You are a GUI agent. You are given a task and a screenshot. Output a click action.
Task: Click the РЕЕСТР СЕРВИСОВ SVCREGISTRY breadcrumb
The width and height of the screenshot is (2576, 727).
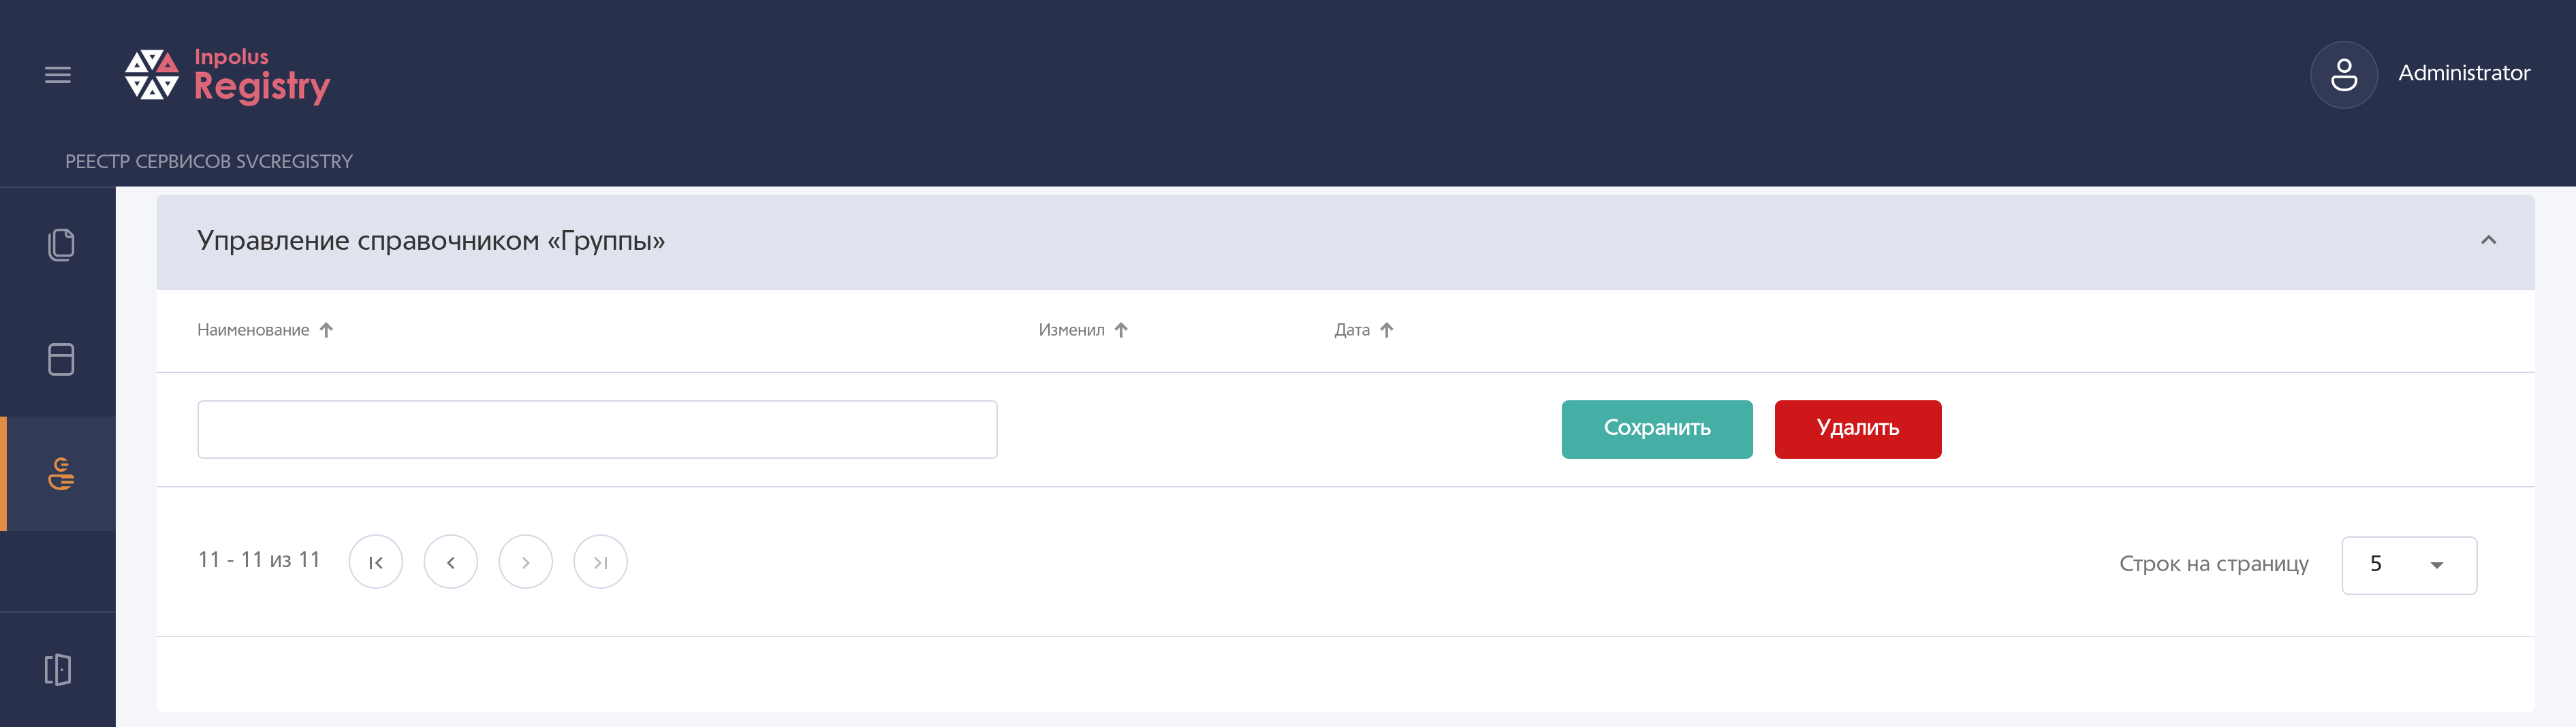[x=209, y=162]
